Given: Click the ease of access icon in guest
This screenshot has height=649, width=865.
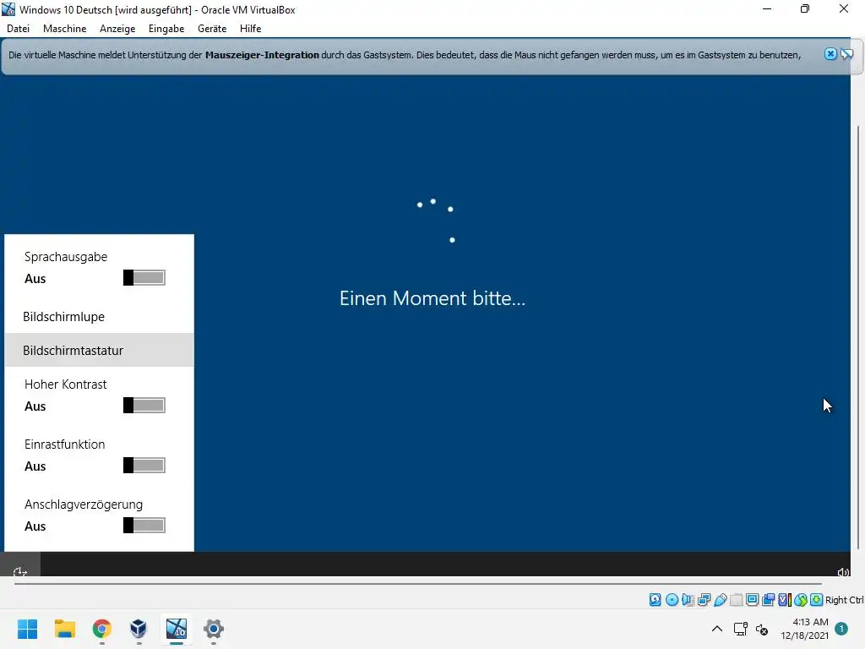Looking at the screenshot, I should click(x=20, y=571).
